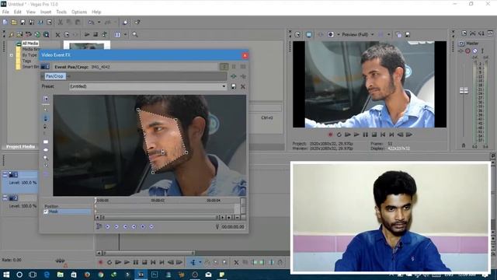Image resolution: width=497 pixels, height=280 pixels.
Task: Switch to the Project Media tab
Action: pyautogui.click(x=21, y=147)
